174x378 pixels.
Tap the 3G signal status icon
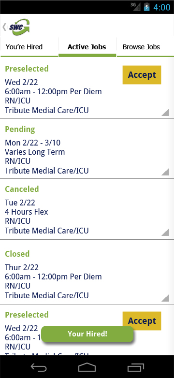click(x=136, y=6)
